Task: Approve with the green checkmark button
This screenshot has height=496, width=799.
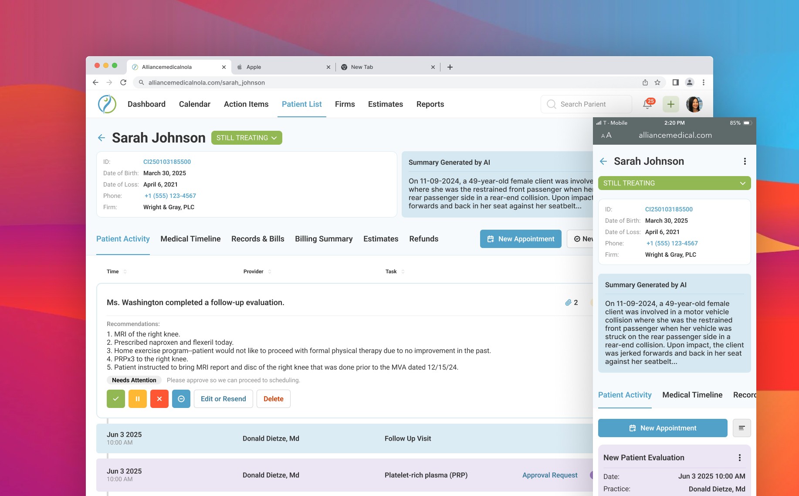Action: pyautogui.click(x=116, y=399)
